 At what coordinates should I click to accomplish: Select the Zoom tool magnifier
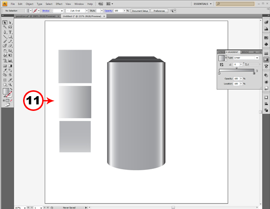click(x=10, y=84)
